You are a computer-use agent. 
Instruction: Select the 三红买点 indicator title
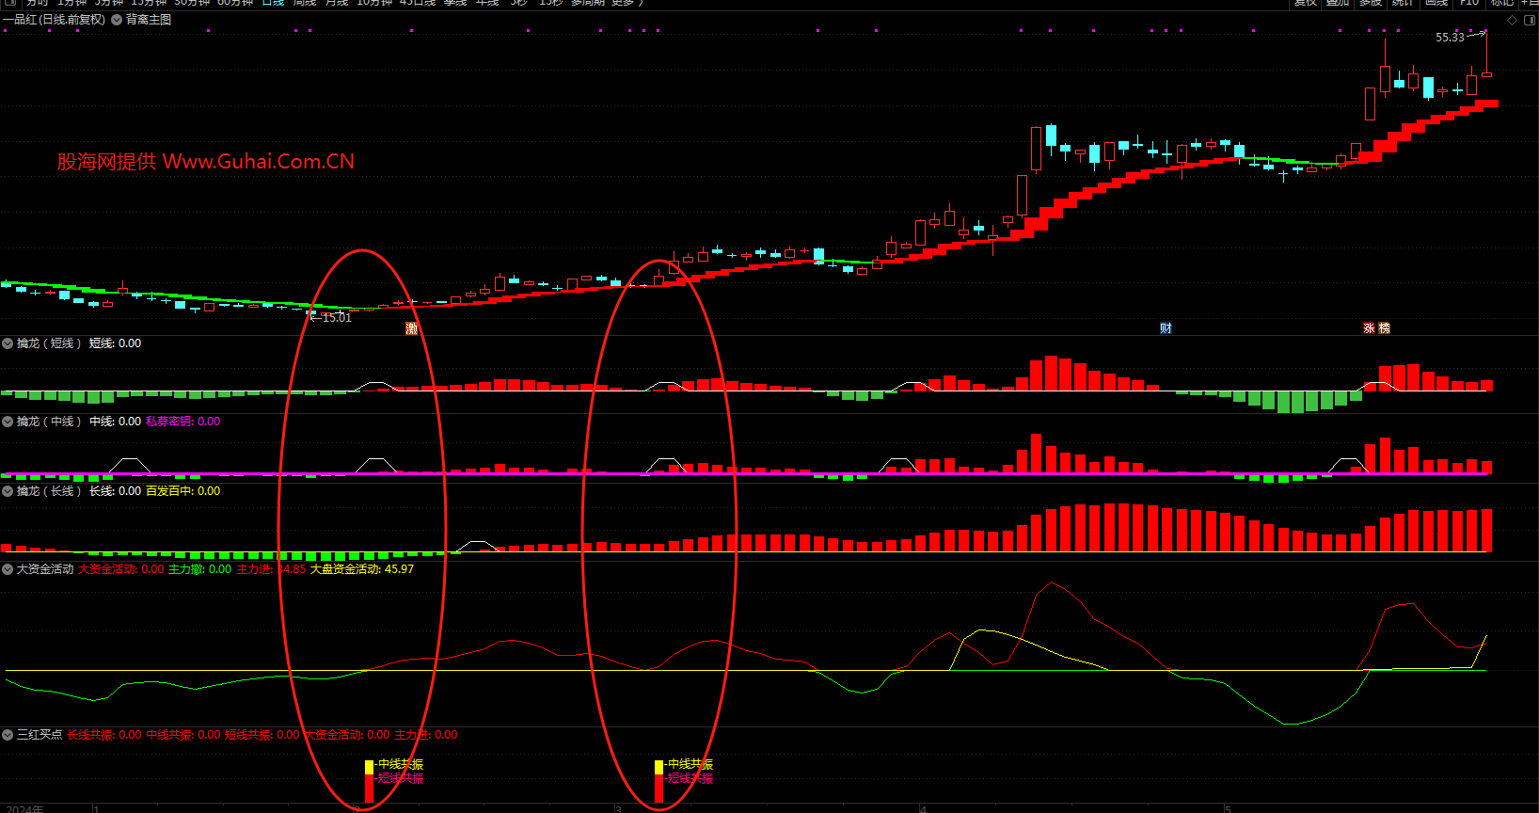40,735
